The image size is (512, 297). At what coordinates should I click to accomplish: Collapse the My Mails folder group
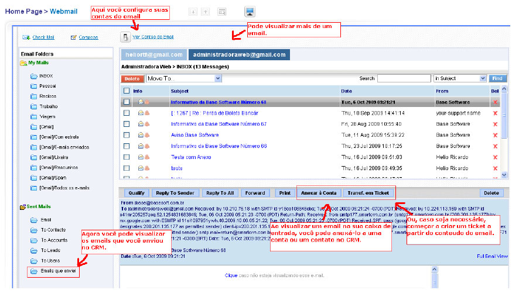23,63
